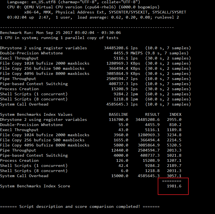Screen dimensions: 215x214
Task: Click the baseline value 6.0
Action: 124,171
